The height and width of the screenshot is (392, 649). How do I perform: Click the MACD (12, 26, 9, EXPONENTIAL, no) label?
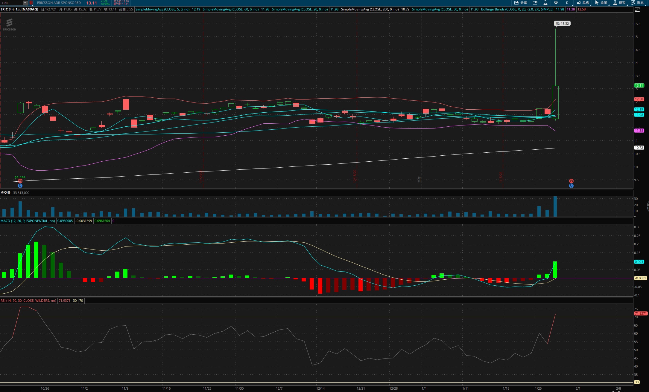tap(28, 221)
